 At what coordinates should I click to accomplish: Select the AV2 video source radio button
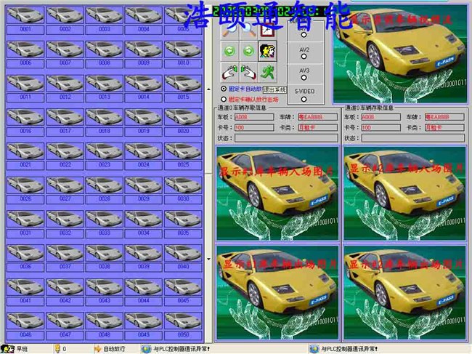[304, 57]
